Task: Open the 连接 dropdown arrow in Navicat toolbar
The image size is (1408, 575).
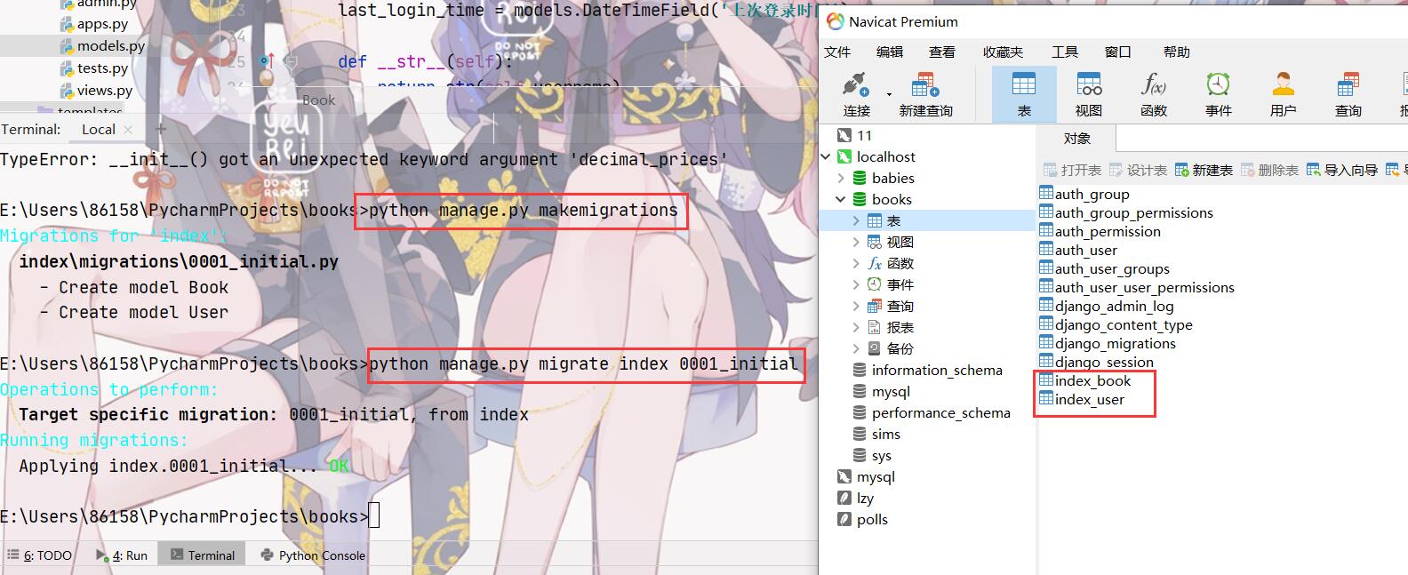Action: [889, 94]
